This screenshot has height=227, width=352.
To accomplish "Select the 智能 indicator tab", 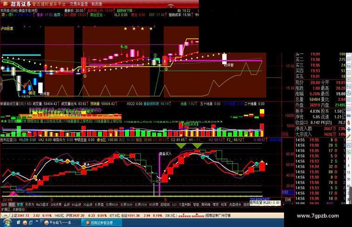I will 196,205.
